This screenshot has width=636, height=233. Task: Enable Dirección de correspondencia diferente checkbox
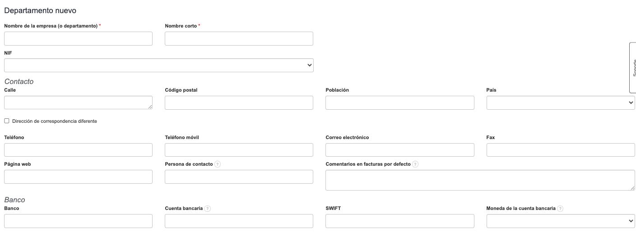(x=7, y=121)
